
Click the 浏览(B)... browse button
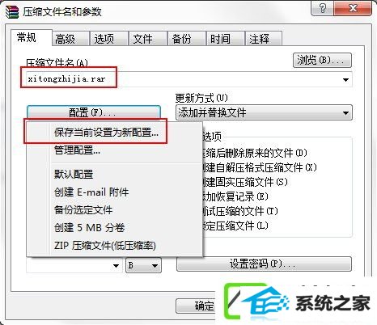click(322, 60)
